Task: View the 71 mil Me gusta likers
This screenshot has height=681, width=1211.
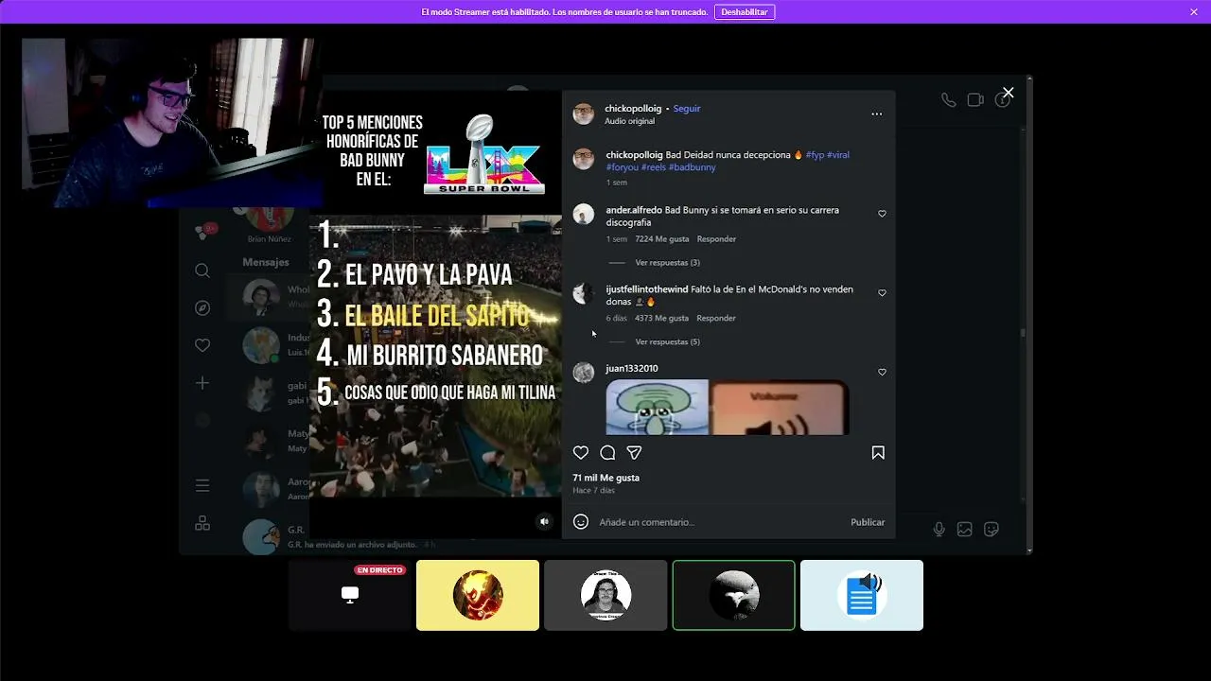Action: 605,478
